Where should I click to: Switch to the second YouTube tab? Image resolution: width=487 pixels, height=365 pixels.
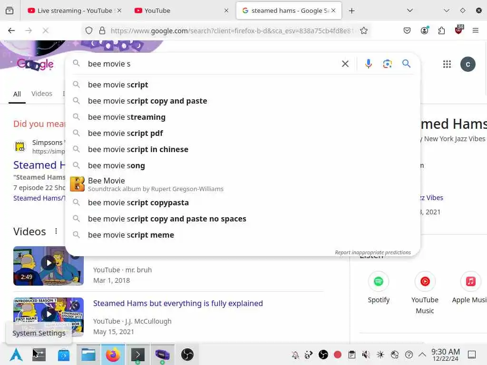pos(182,10)
